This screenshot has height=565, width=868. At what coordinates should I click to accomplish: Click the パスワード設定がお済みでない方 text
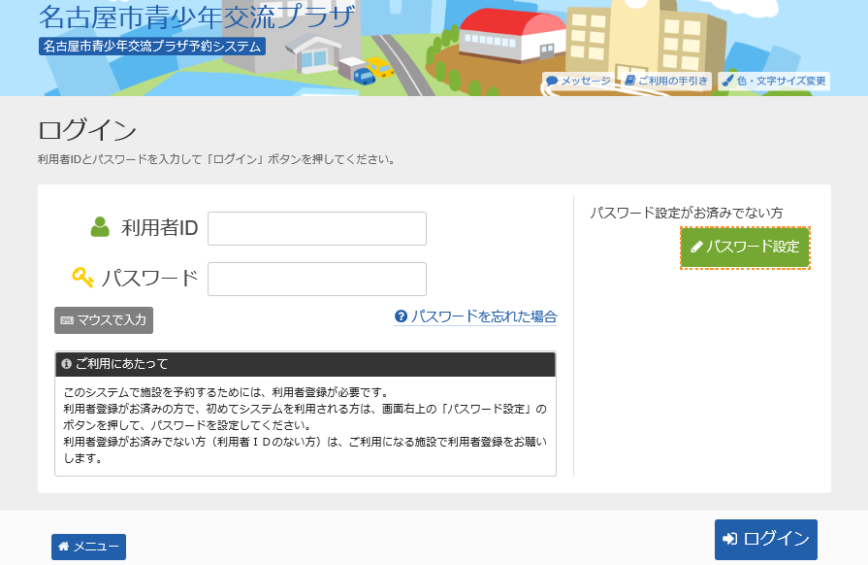pyautogui.click(x=687, y=213)
